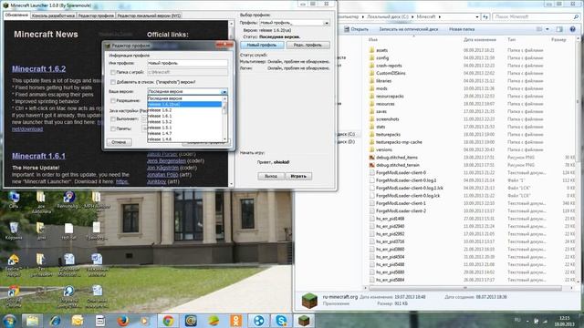Toggle the 'Разрешение' checkbox

click(x=113, y=101)
